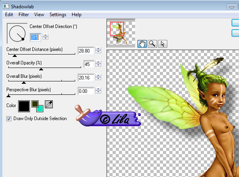This screenshot has height=177, width=239.
Task: Click the Overall Blur field showing 20.16
Action: [86, 78]
